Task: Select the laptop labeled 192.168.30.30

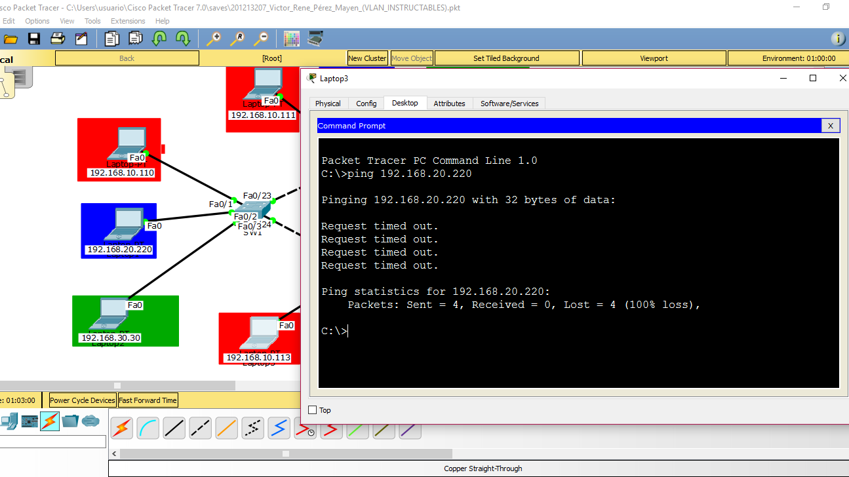Action: [x=110, y=314]
